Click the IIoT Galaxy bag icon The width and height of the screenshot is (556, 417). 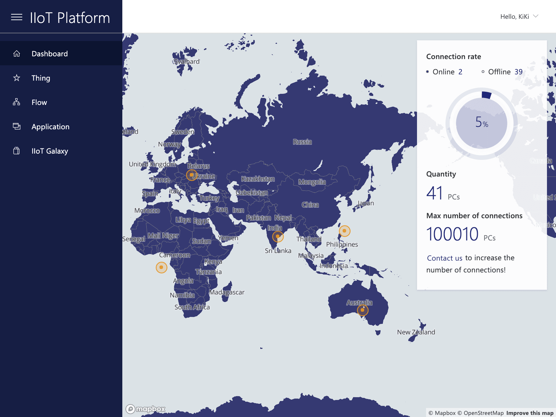[17, 151]
